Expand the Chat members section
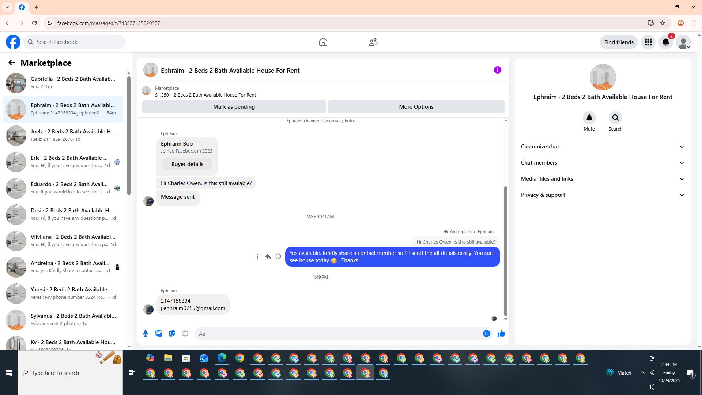The width and height of the screenshot is (702, 395). 603,163
